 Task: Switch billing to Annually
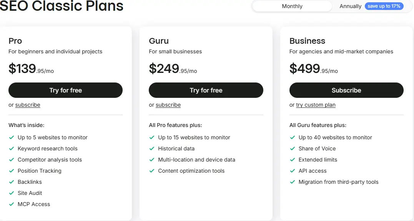tap(350, 6)
